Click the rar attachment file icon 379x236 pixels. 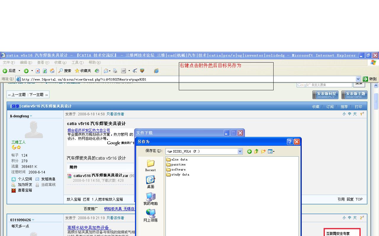pos(69,176)
